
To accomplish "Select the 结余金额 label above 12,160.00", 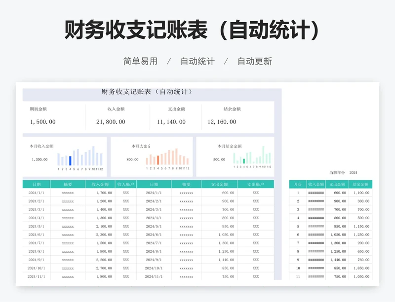I will [x=232, y=109].
